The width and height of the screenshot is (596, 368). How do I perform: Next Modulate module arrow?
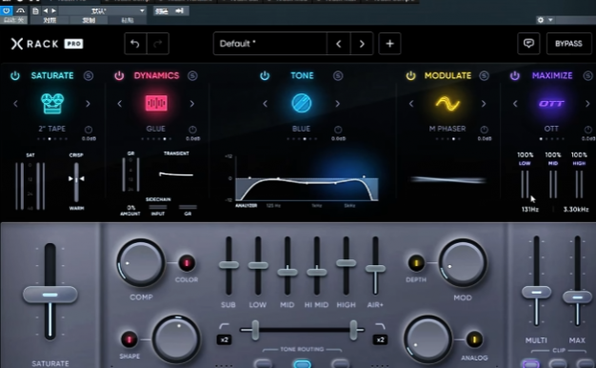[x=483, y=104]
